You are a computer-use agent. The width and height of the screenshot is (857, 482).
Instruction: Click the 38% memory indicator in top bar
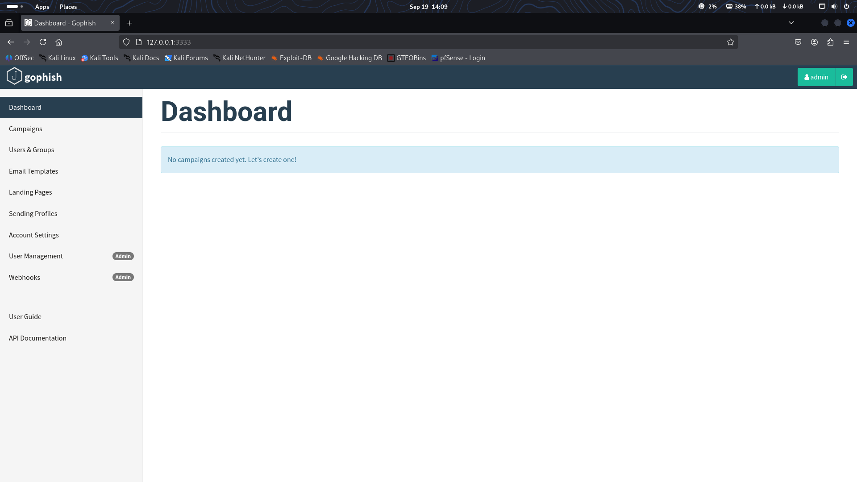point(735,6)
